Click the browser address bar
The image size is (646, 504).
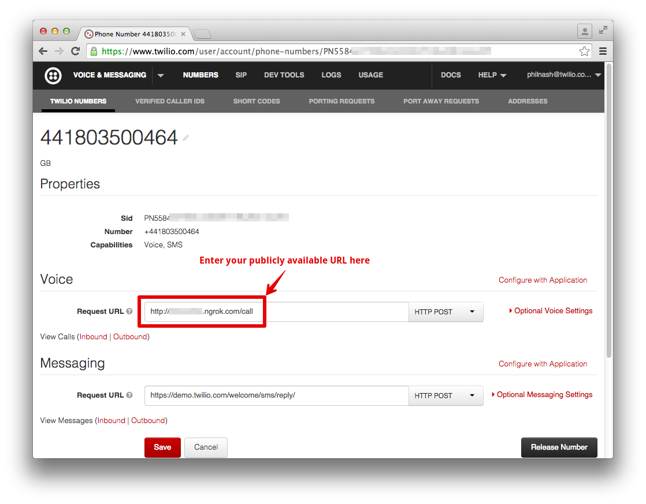[x=339, y=51]
